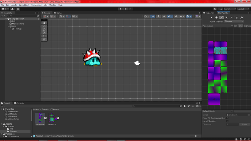Switch to the Game tab

point(58,13)
